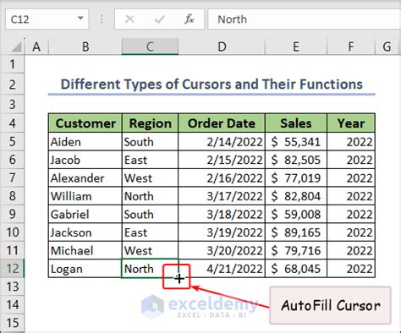Screen dimensions: 401x333
Task: Select row 13 header
Action: pyautogui.click(x=12, y=287)
